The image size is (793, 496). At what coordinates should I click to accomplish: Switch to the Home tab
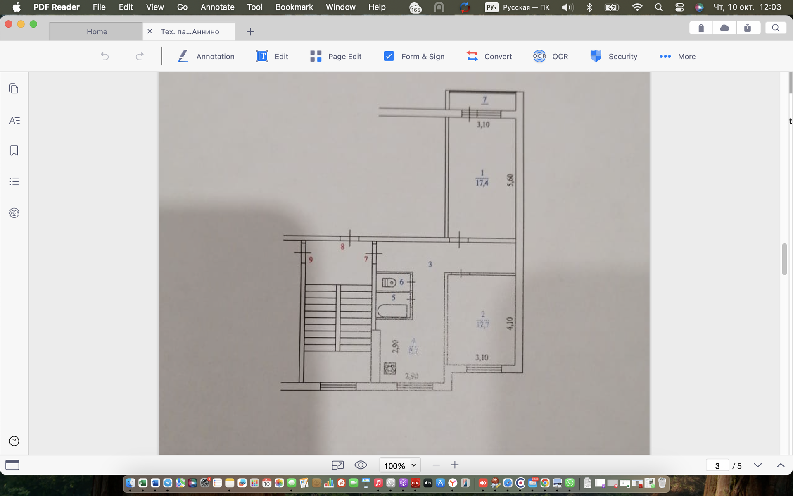[97, 32]
